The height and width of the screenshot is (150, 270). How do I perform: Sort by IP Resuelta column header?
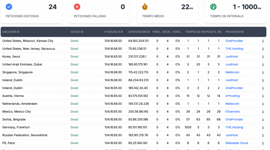coord(114,32)
